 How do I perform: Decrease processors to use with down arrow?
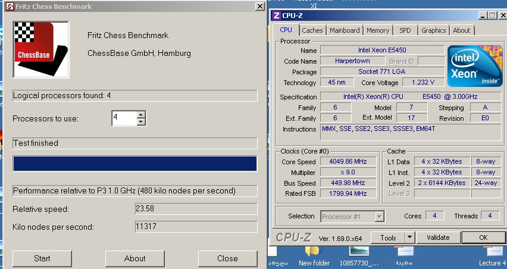point(141,122)
